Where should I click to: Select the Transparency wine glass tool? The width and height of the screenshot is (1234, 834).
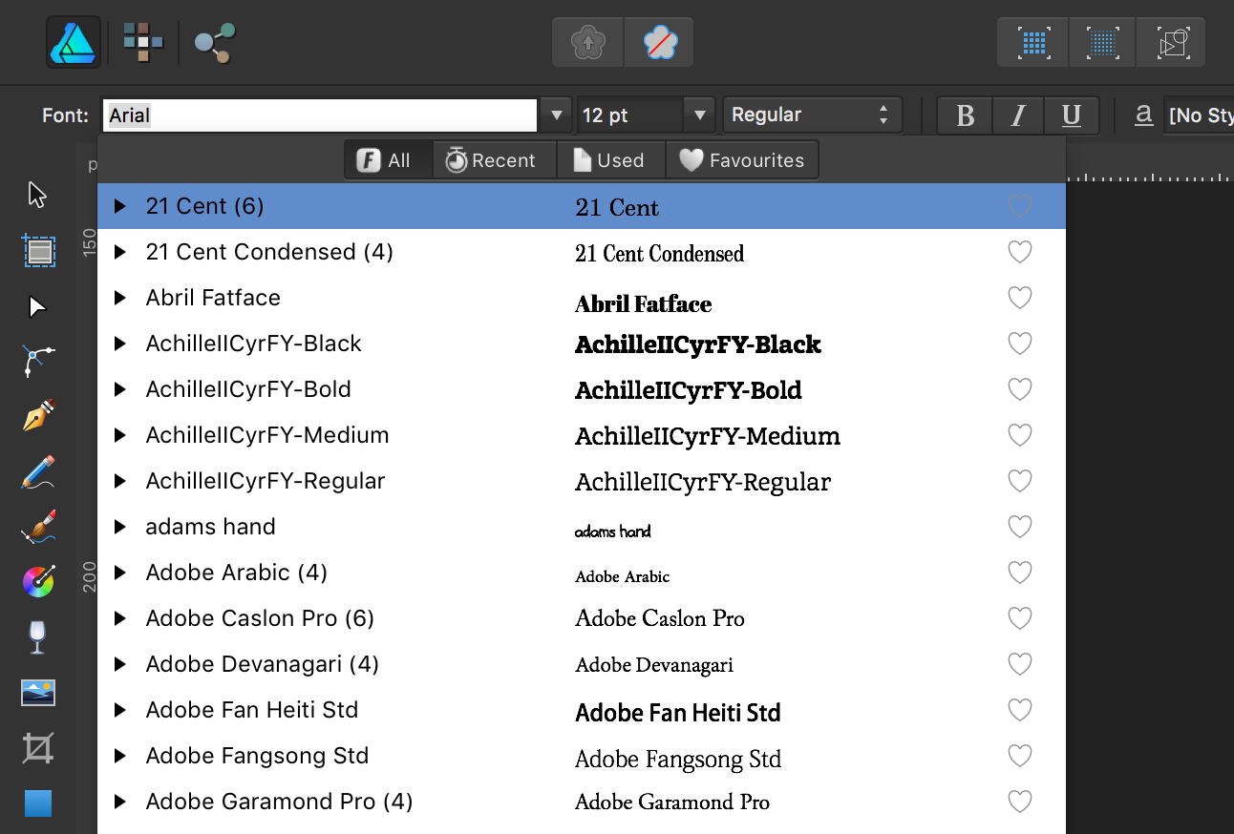tap(38, 636)
